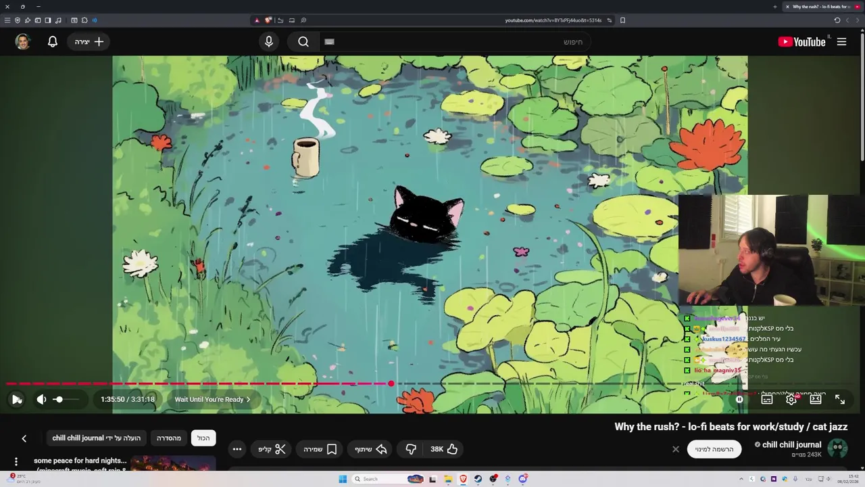Image resolution: width=865 pixels, height=487 pixels.
Task: Select the הכול filter chip
Action: pos(203,438)
